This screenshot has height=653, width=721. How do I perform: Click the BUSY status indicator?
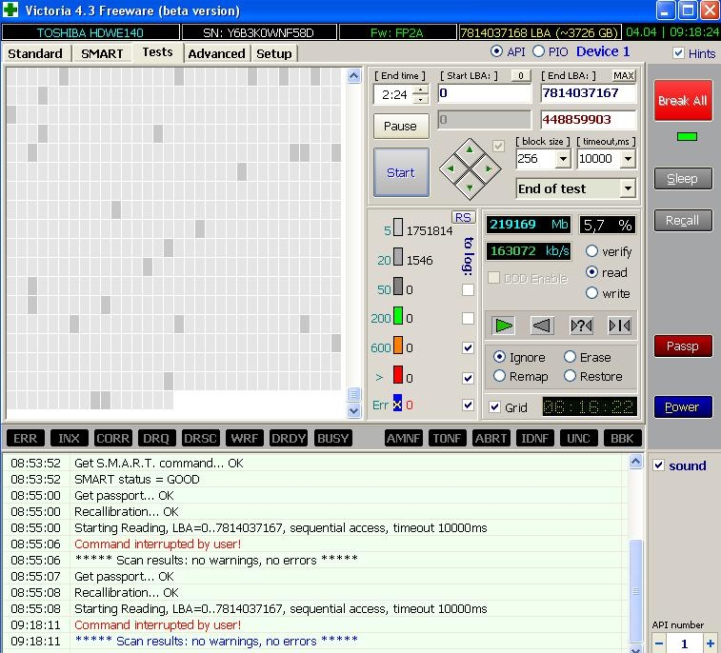pos(332,439)
